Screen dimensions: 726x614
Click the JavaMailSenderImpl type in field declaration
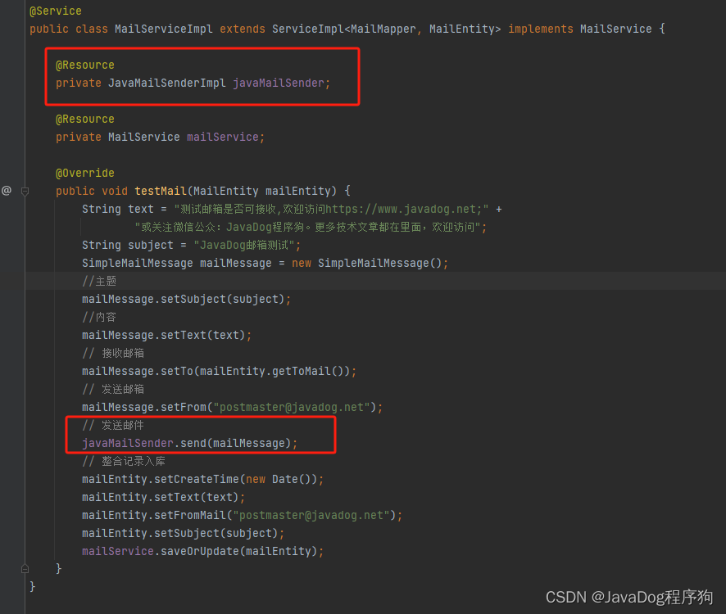click(x=167, y=83)
